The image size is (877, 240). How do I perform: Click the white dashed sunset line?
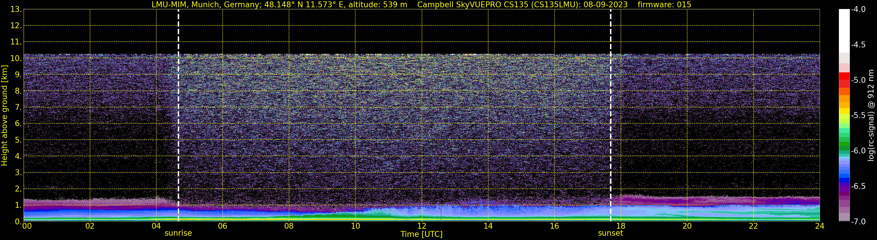pos(611,115)
